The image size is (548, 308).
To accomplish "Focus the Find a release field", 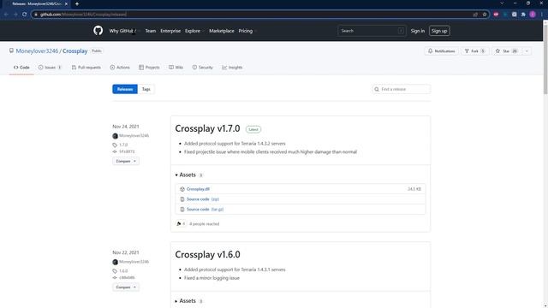I will pos(402,89).
